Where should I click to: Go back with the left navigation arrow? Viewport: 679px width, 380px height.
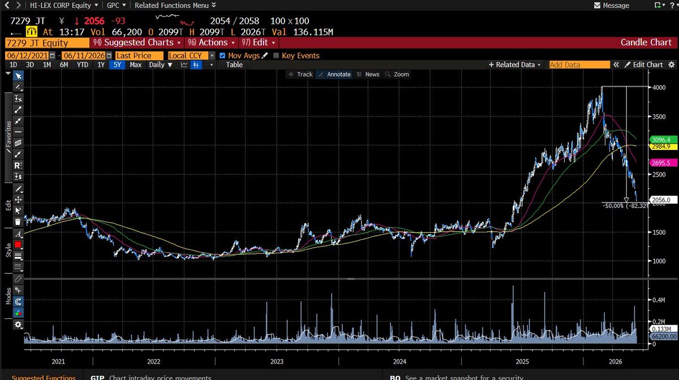[x=6, y=5]
